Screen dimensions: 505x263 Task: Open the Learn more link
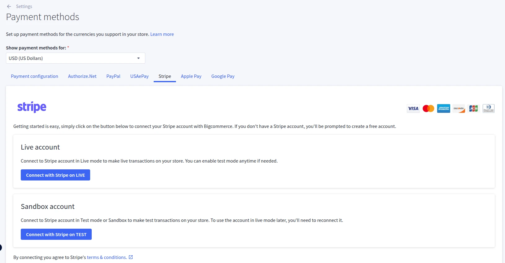[x=162, y=34]
